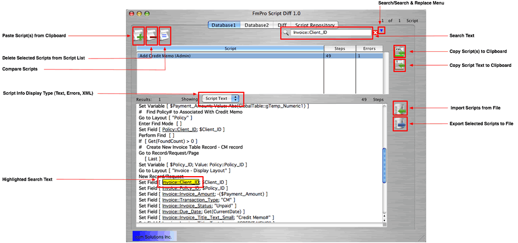Click scrollbar down arrow in script text
The image size is (518, 243).
[x=384, y=220]
